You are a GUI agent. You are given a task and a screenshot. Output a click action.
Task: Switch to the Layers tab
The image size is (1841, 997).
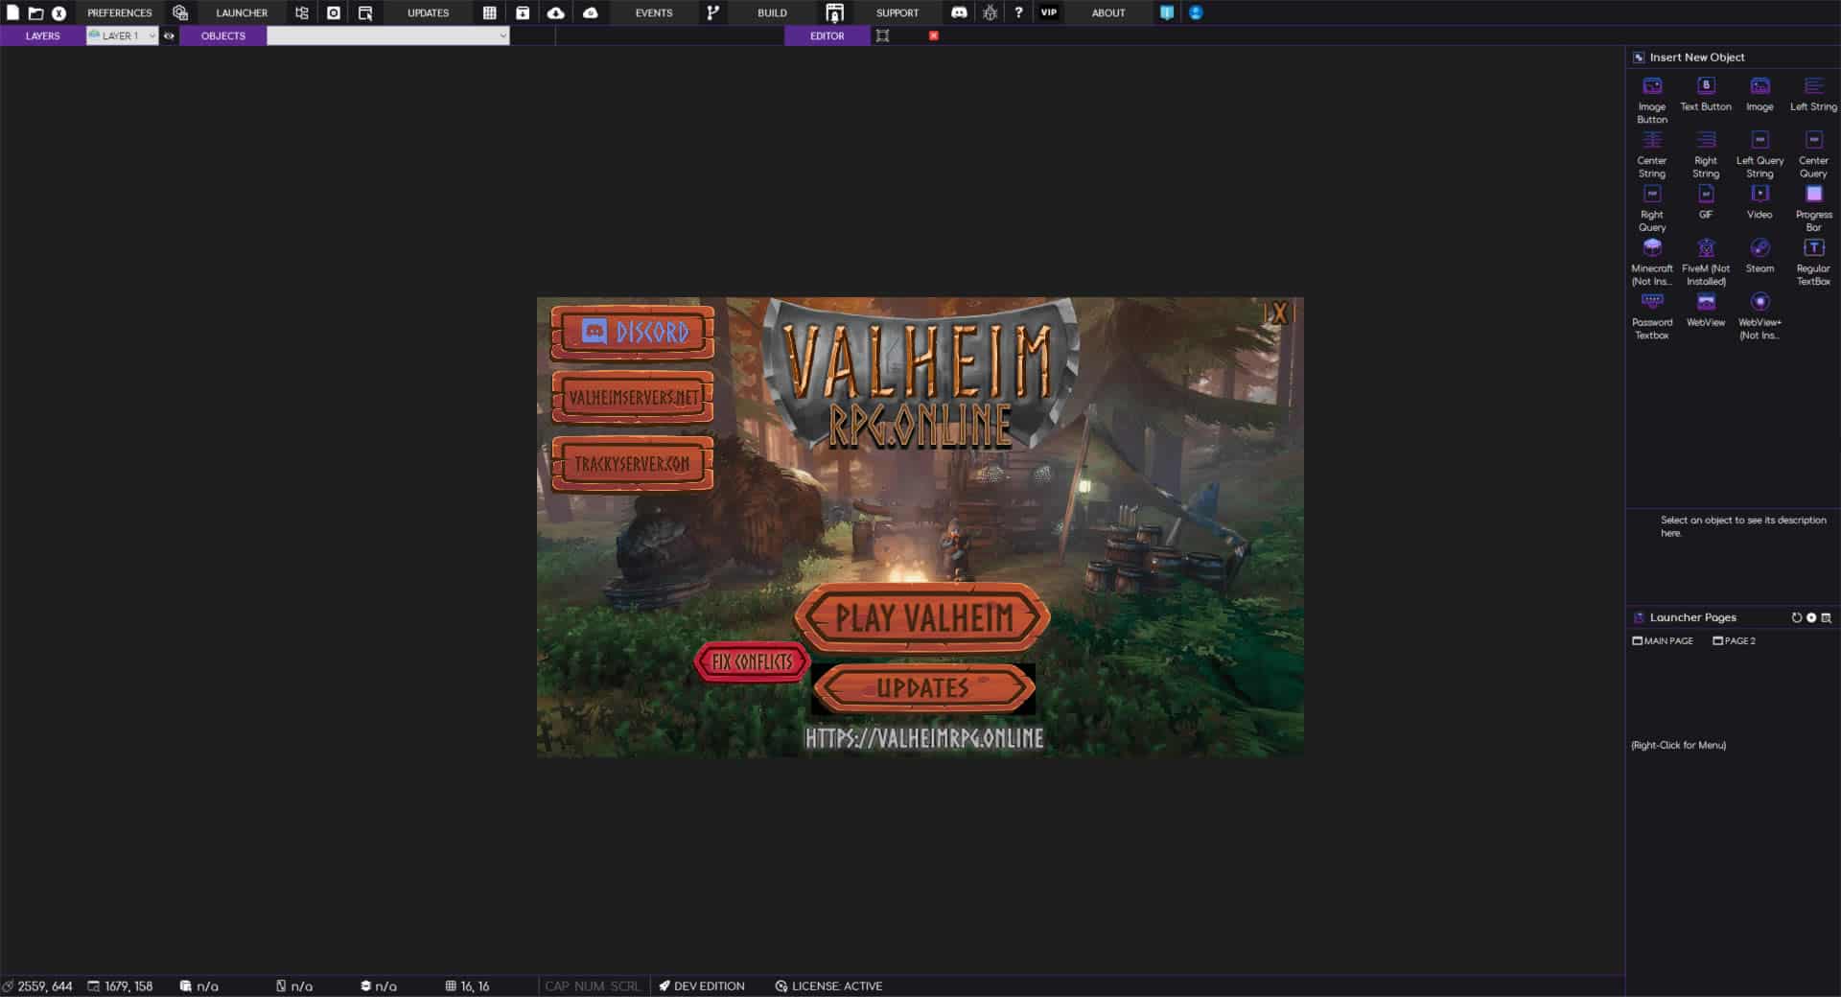(41, 35)
